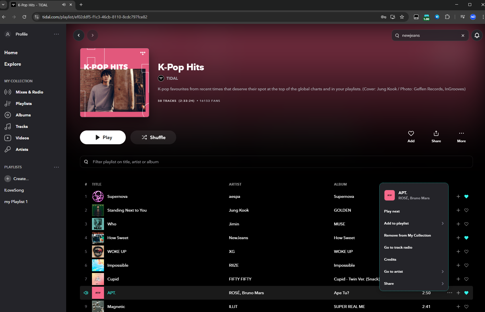Create a new playlist with the plus icon
Viewport: 485px width, 312px height.
[x=8, y=179]
